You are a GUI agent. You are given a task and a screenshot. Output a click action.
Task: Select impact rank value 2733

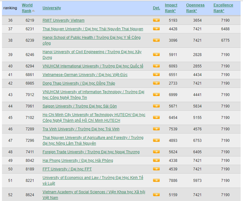coord(173,83)
